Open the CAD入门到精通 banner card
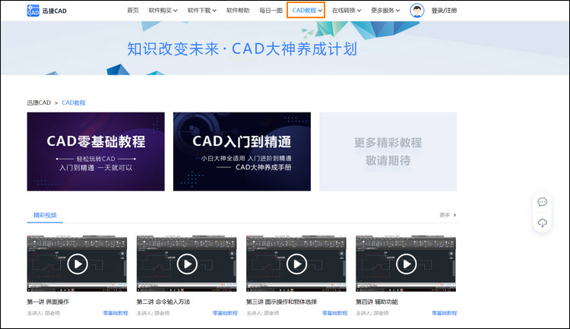This screenshot has width=570, height=329. [242, 152]
